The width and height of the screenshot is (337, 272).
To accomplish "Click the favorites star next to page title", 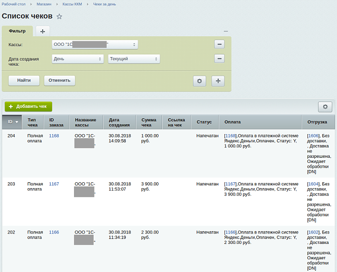I will [x=59, y=17].
